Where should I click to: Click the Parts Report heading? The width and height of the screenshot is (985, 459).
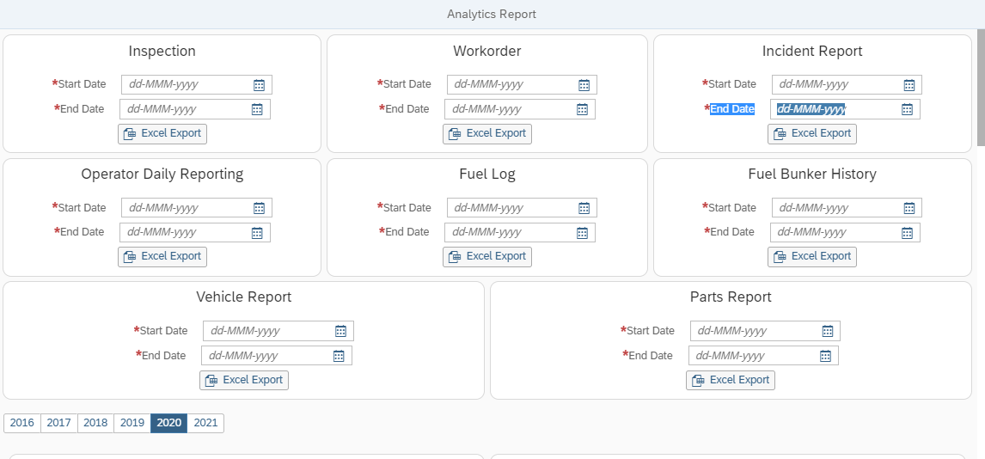click(731, 297)
